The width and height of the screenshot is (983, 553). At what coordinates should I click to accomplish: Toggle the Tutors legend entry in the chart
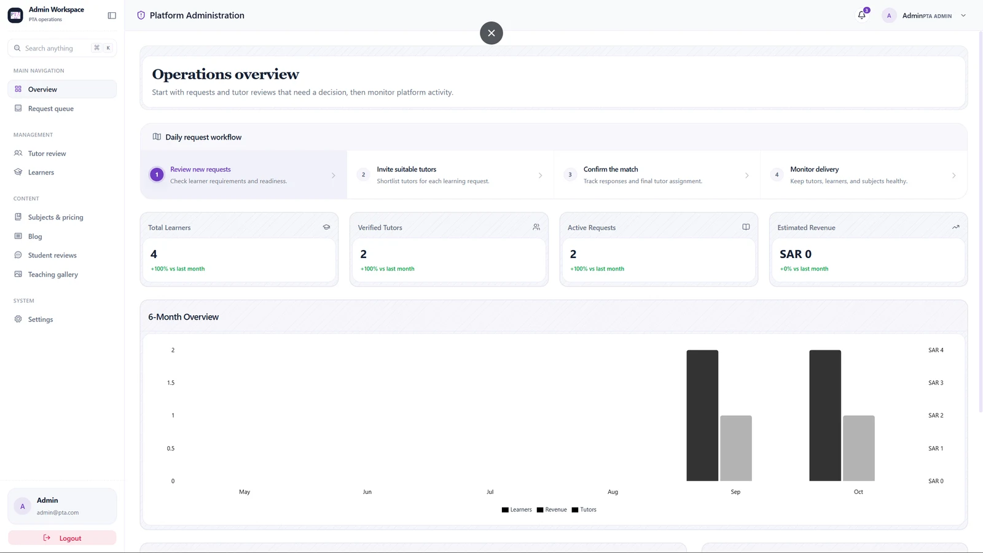click(x=584, y=509)
